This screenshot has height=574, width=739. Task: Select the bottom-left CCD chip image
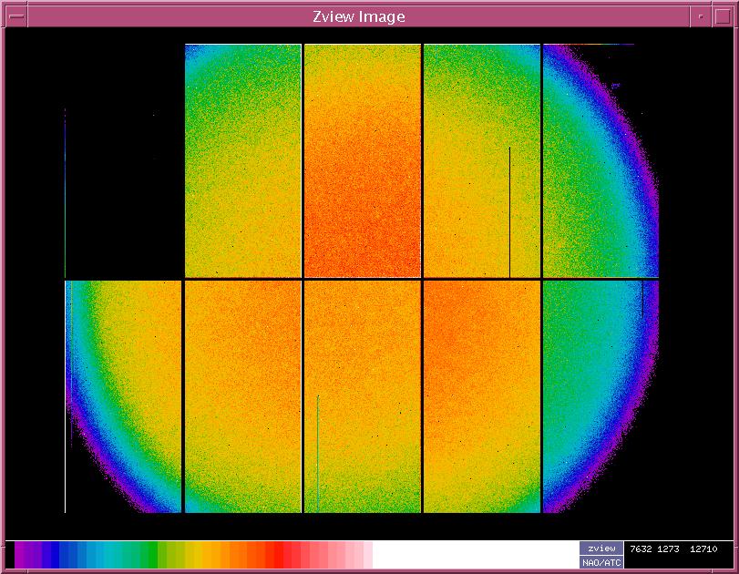tap(123, 396)
